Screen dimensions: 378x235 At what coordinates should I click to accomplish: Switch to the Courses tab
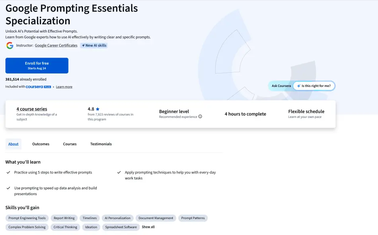coord(70,144)
